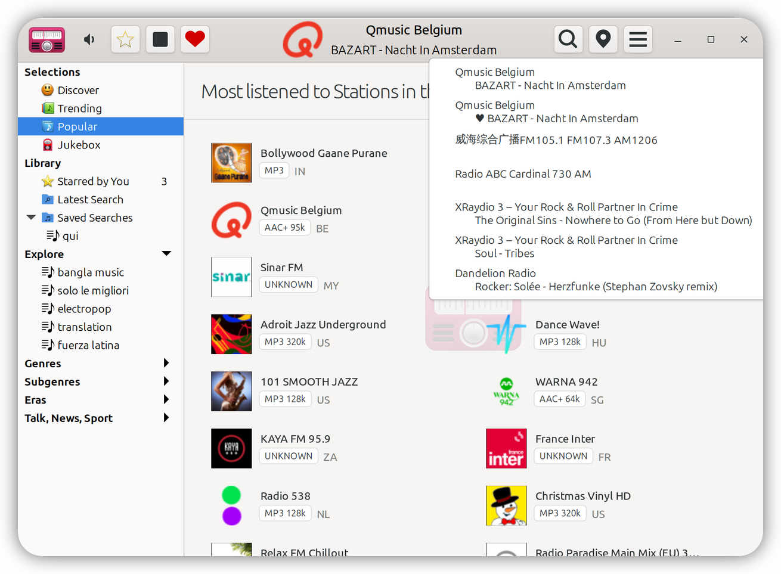Click the Christmas Vinyl HD snowman thumbnail
This screenshot has width=781, height=574.
506,506
